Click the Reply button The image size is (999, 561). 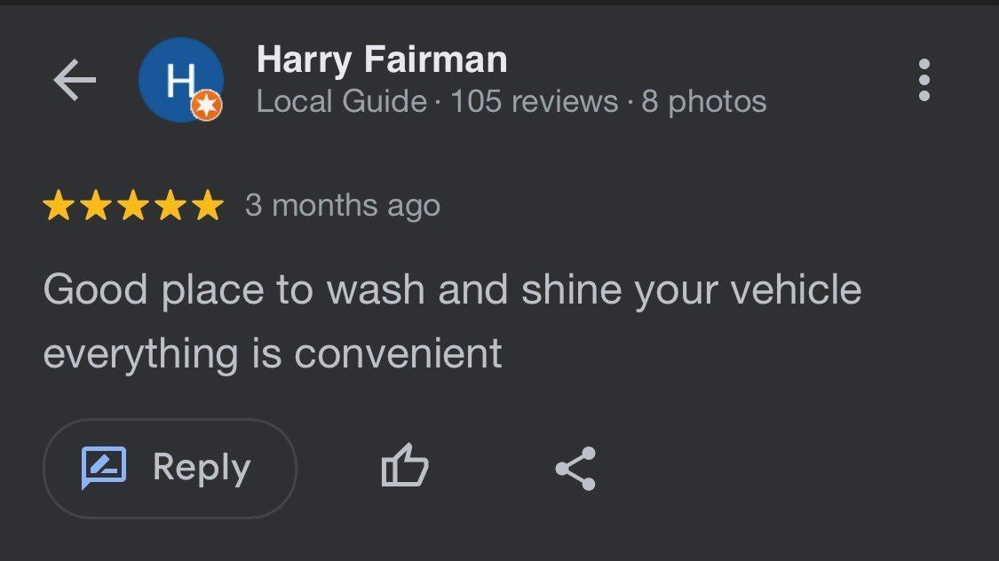(170, 468)
